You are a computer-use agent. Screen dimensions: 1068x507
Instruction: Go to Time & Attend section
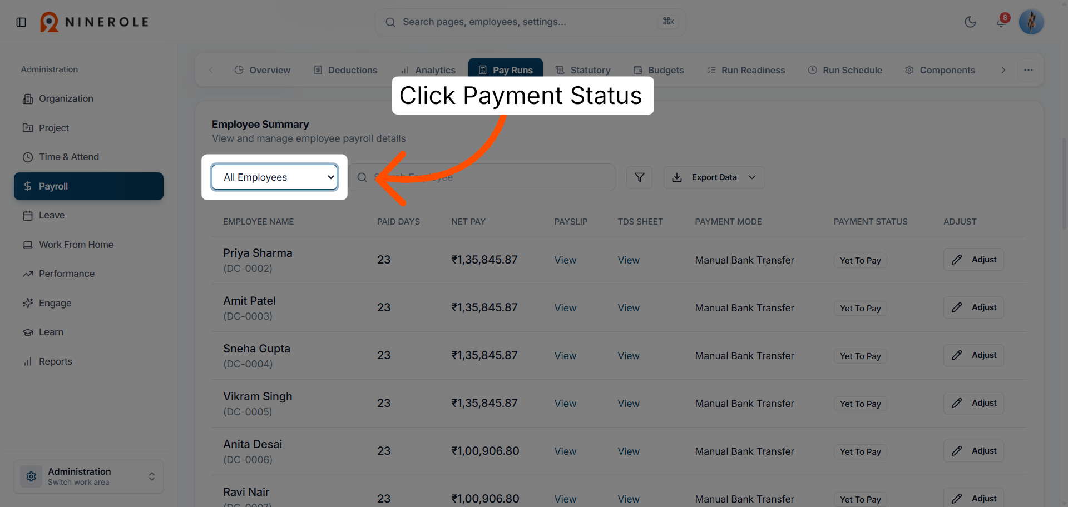(89, 157)
